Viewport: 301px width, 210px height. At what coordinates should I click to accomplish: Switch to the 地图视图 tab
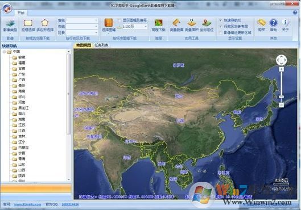pos(83,45)
